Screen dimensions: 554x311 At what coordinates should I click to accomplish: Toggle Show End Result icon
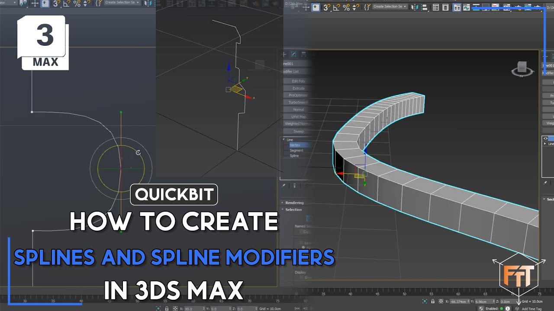[x=295, y=186]
